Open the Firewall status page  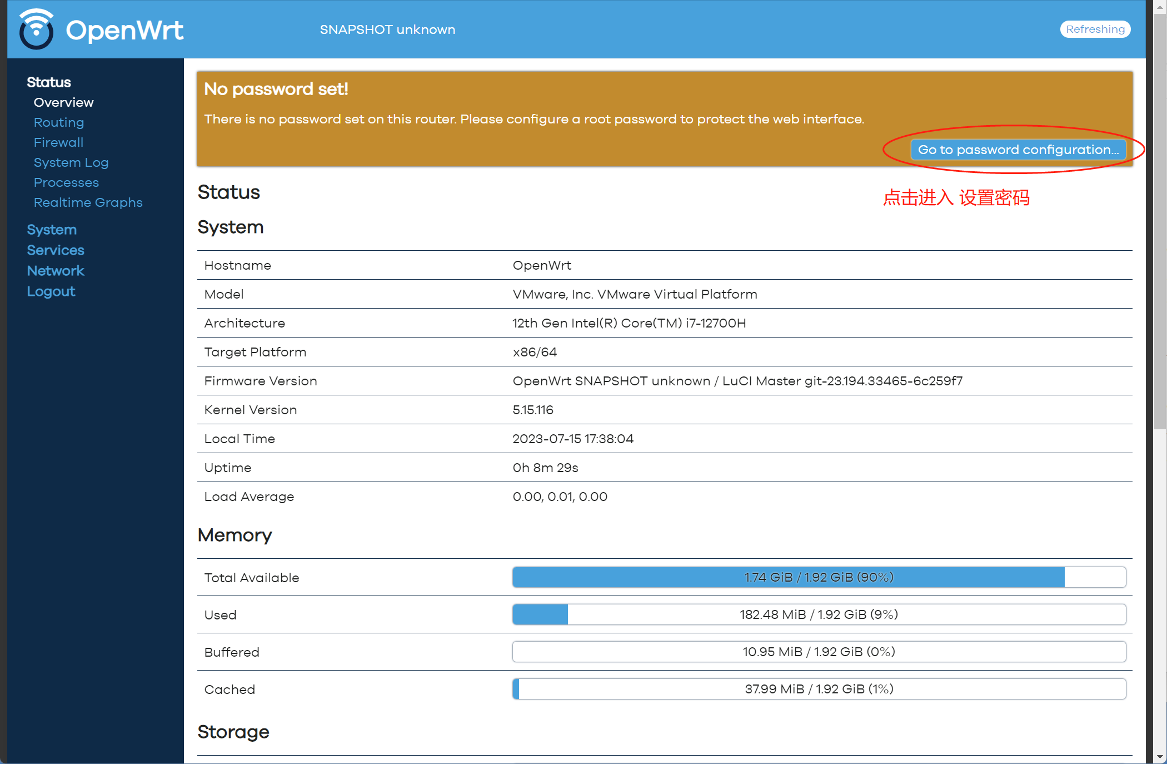point(59,142)
